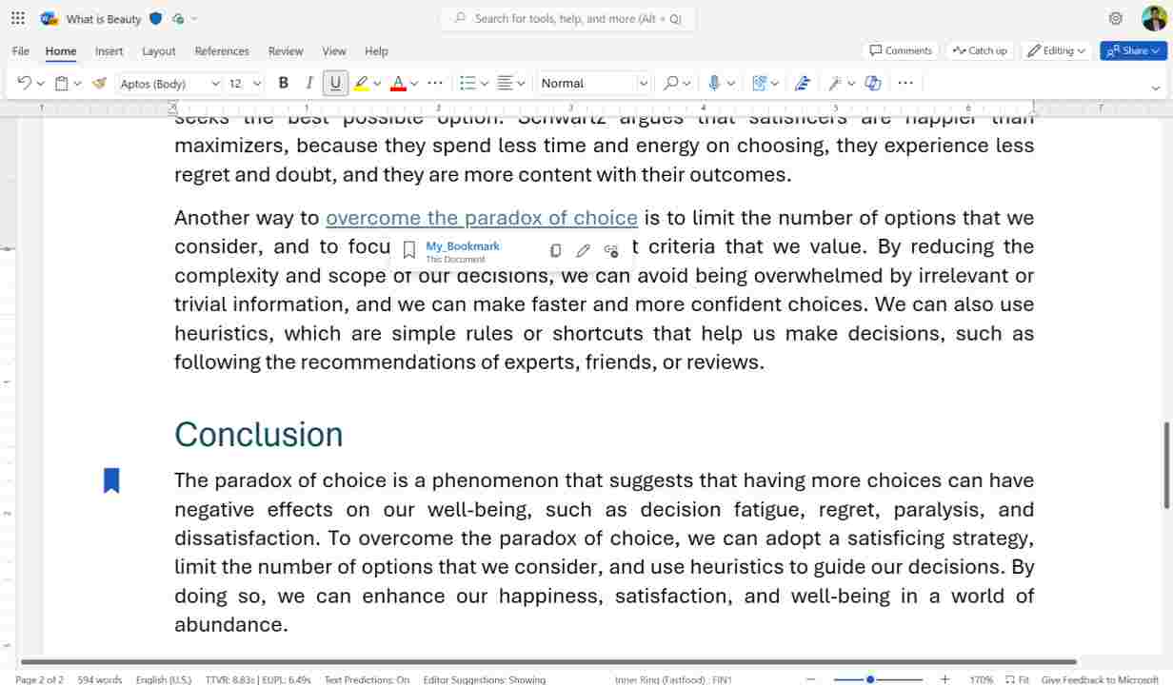Click the Designer wand icon

coord(835,83)
